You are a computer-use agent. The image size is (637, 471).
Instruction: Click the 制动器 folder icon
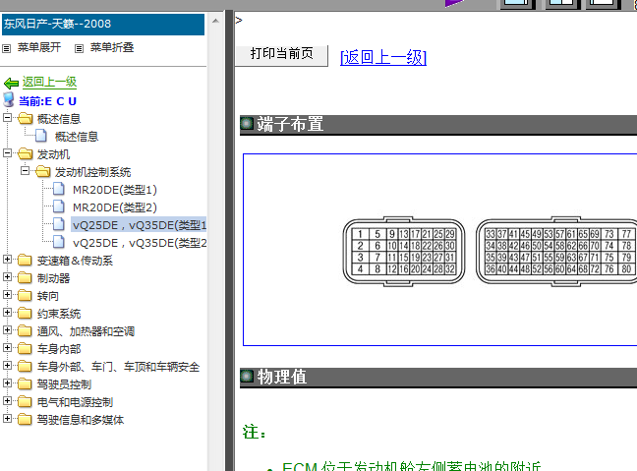[x=25, y=277]
